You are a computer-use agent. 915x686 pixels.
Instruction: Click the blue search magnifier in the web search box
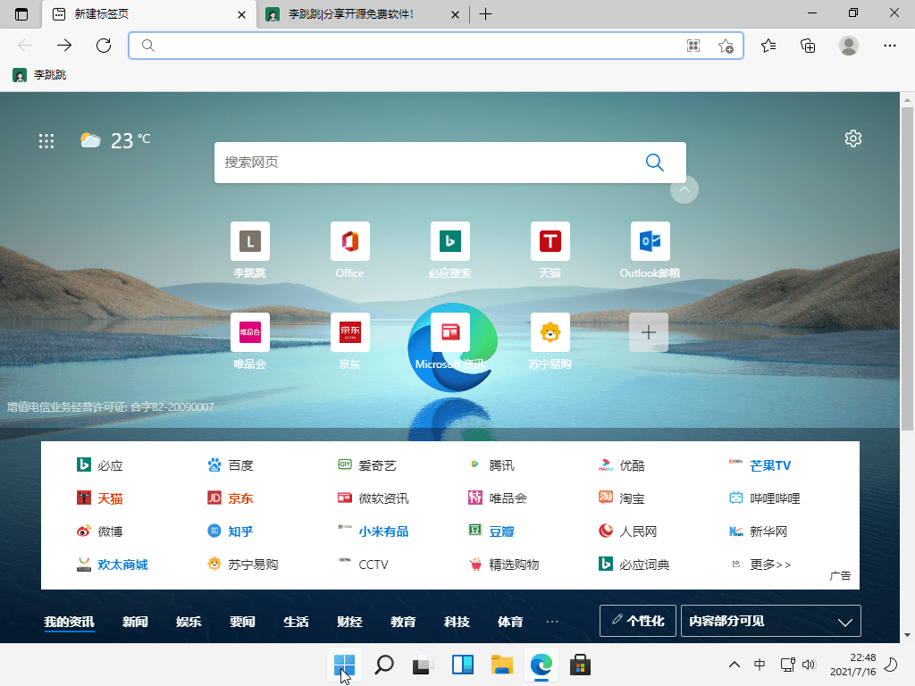coord(655,163)
